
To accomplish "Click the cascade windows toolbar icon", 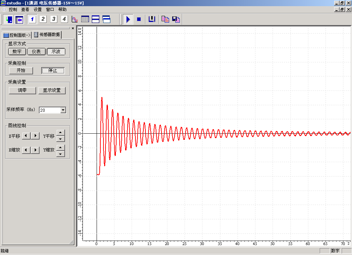I will (x=106, y=19).
